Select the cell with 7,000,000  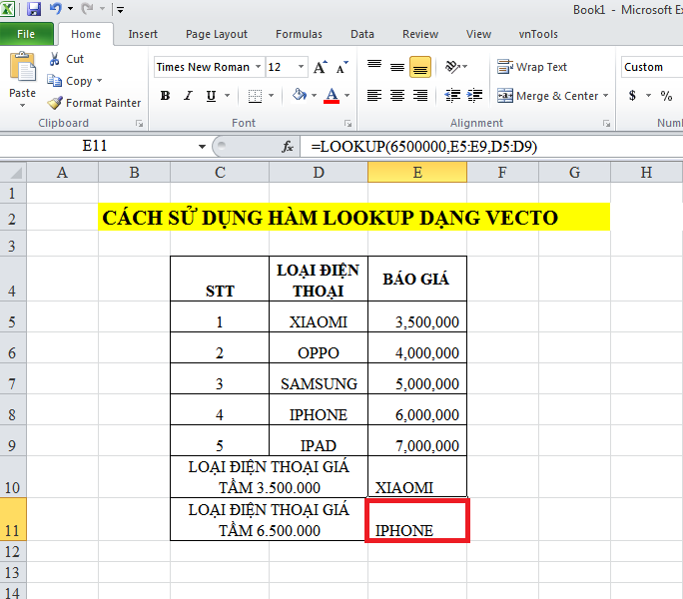pyautogui.click(x=417, y=440)
